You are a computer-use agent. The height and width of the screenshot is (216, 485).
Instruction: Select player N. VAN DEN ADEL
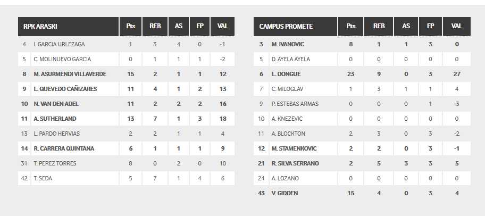[x=56, y=104]
